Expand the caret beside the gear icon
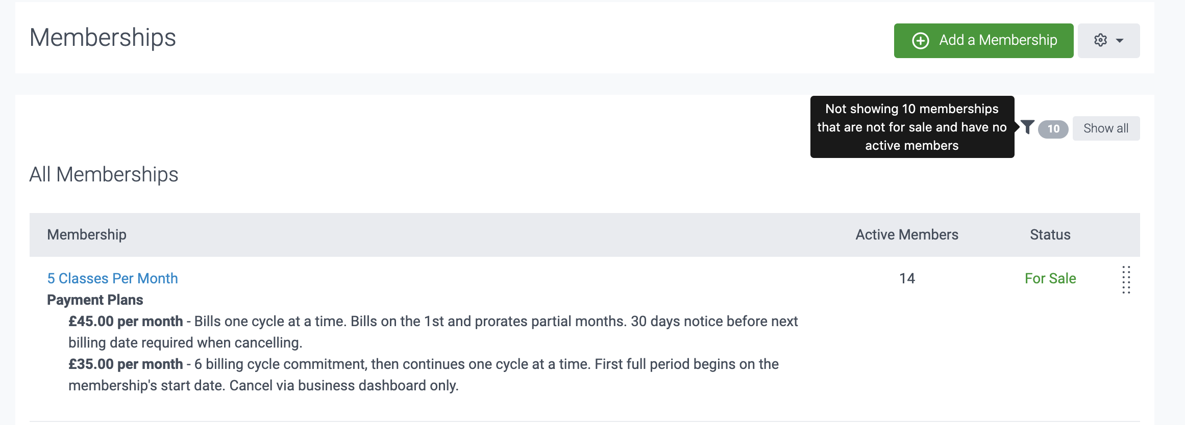The height and width of the screenshot is (425, 1185). tap(1120, 41)
